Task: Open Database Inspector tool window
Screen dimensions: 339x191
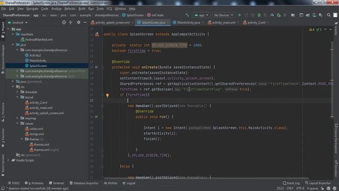Action: tap(84, 183)
